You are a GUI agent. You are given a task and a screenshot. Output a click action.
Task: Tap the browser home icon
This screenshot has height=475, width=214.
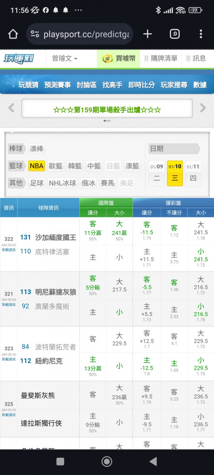click(x=13, y=34)
